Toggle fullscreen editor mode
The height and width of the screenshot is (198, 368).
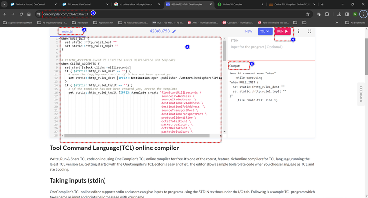tap(310, 31)
